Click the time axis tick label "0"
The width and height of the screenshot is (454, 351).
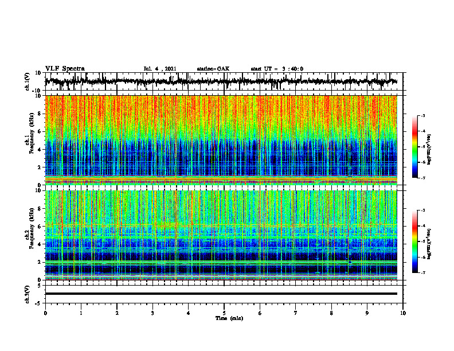pos(45,313)
